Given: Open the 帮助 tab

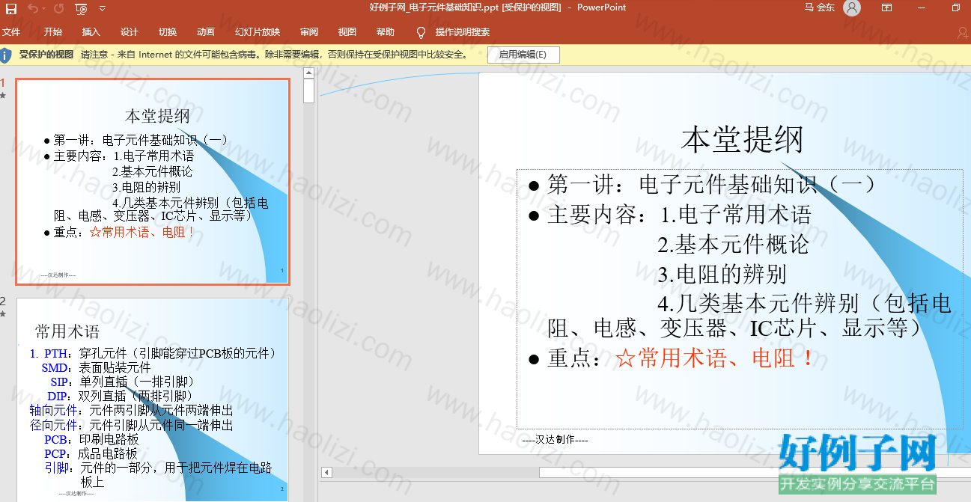Looking at the screenshot, I should pos(386,32).
